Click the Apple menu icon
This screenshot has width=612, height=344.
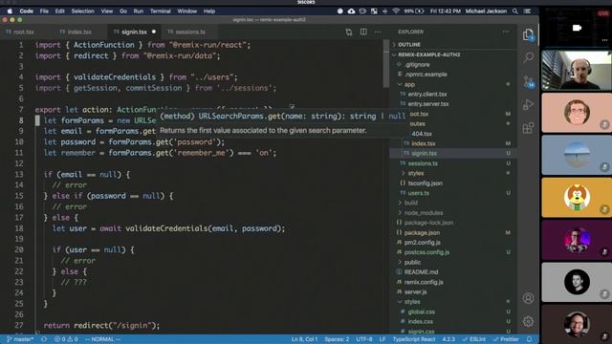[x=10, y=11]
